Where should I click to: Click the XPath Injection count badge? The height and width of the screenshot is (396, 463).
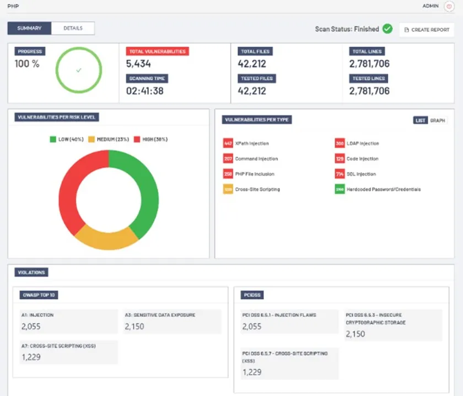[228, 143]
